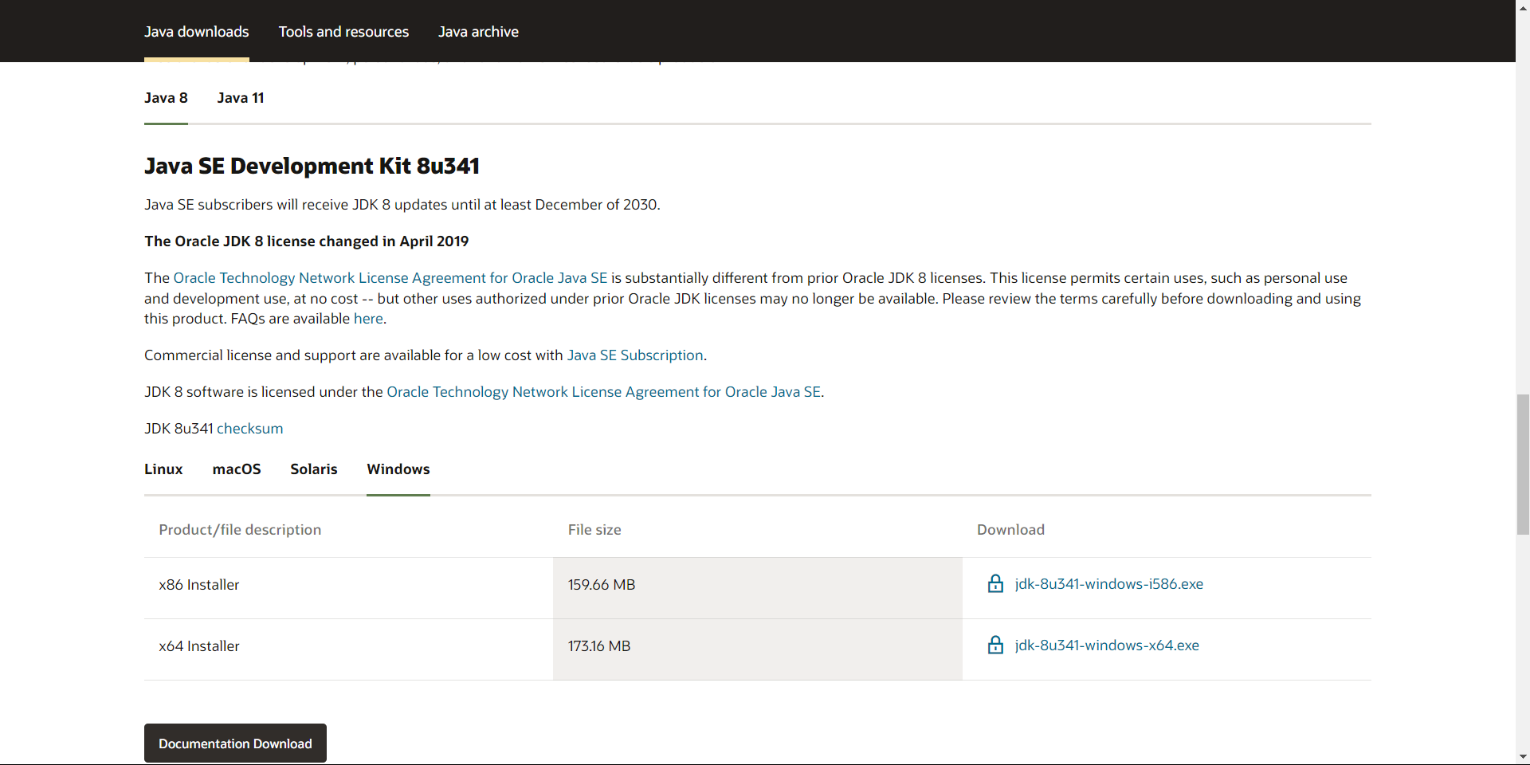Open first Oracle Technology Network License Agreement link
The height and width of the screenshot is (765, 1530).
point(390,278)
